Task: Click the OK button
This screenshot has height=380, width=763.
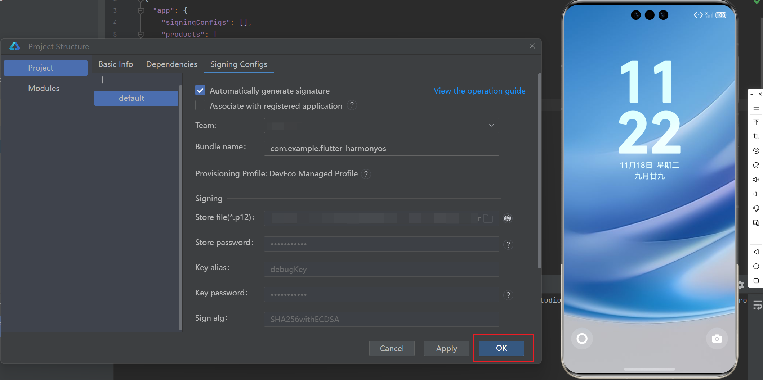Action: (501, 348)
